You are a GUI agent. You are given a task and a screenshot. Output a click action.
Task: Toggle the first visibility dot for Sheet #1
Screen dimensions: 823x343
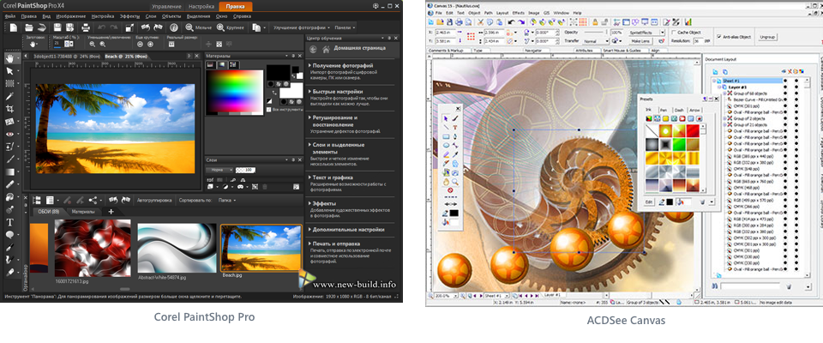pyautogui.click(x=785, y=81)
